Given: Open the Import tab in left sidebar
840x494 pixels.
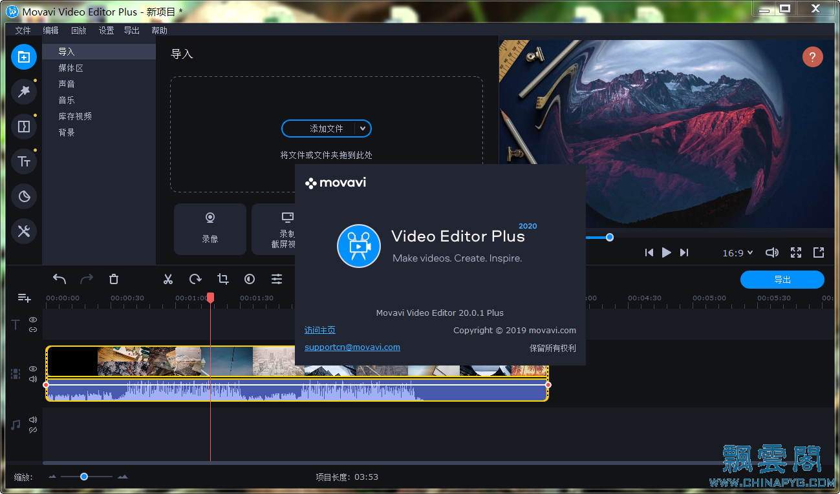Looking at the screenshot, I should pyautogui.click(x=24, y=57).
